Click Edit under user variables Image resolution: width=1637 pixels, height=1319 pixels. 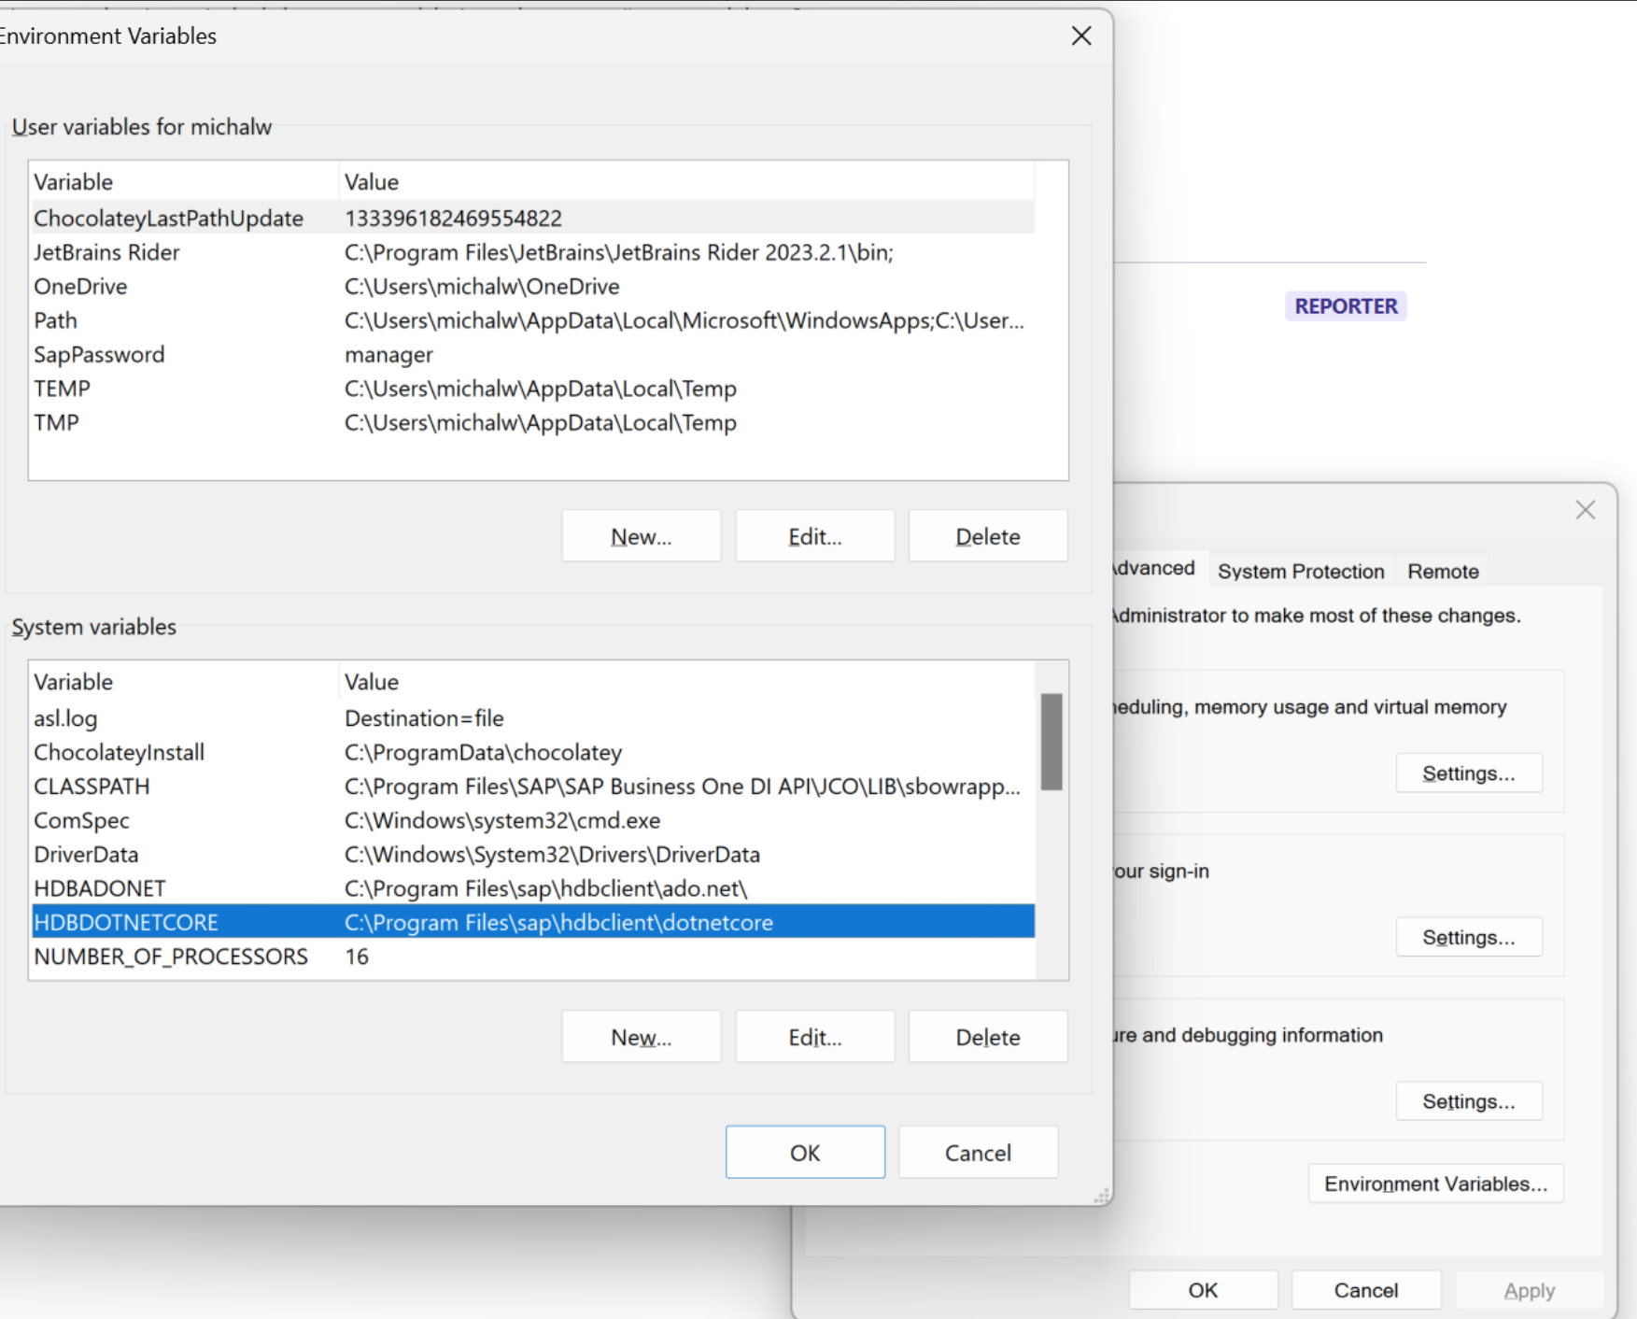[x=813, y=535]
